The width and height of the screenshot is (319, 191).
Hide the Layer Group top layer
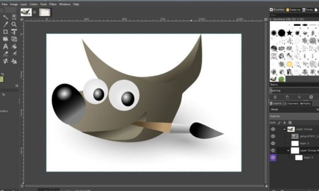pyautogui.click(x=273, y=129)
